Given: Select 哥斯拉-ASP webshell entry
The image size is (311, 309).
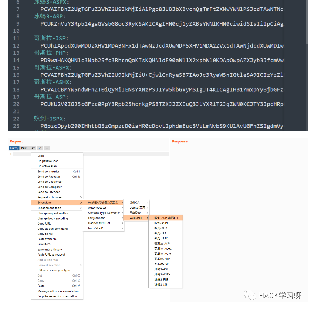Looking at the screenshot, I should point(166,244).
